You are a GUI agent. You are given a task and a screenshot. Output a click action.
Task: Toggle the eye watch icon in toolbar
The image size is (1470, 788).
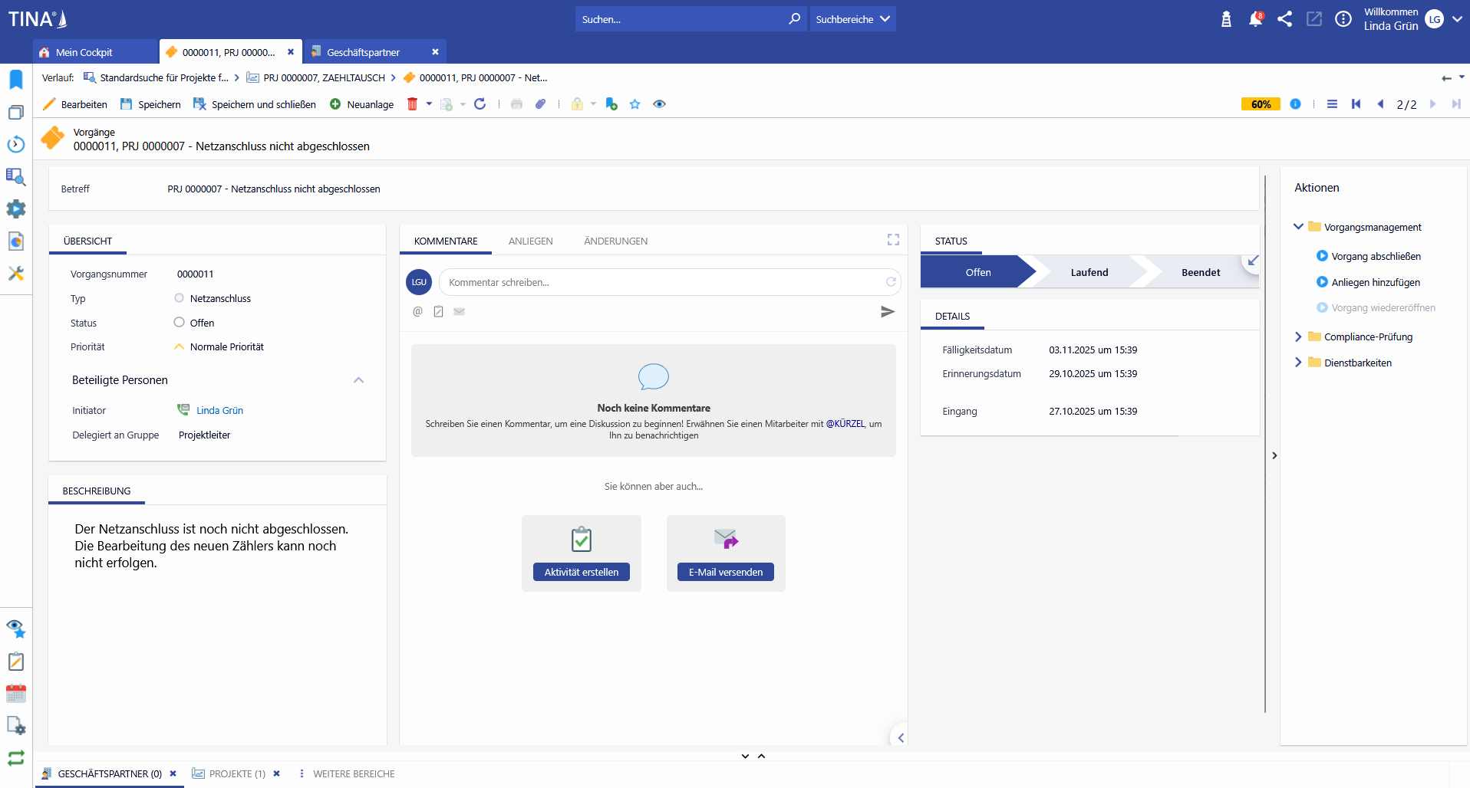[659, 104]
